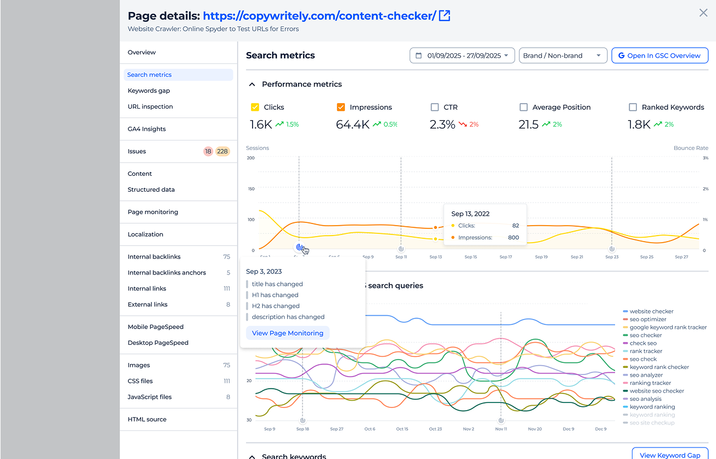Click the page change marker at Sep 11
The width and height of the screenshot is (716, 459).
point(401,249)
